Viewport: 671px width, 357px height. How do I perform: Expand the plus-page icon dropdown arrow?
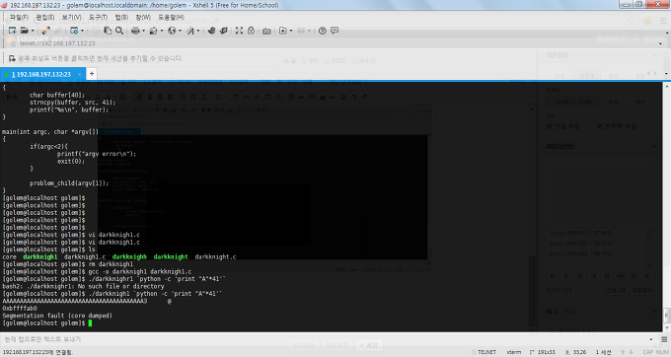[291, 31]
